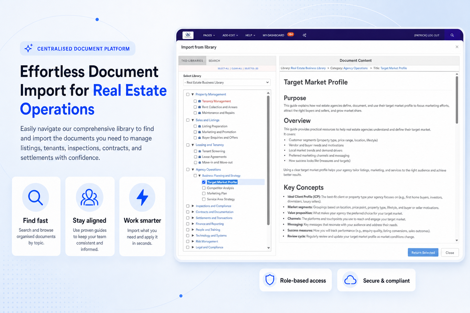This screenshot has width=470, height=313.
Task: Click the library tree scrollbar thumb
Action: [x=268, y=160]
